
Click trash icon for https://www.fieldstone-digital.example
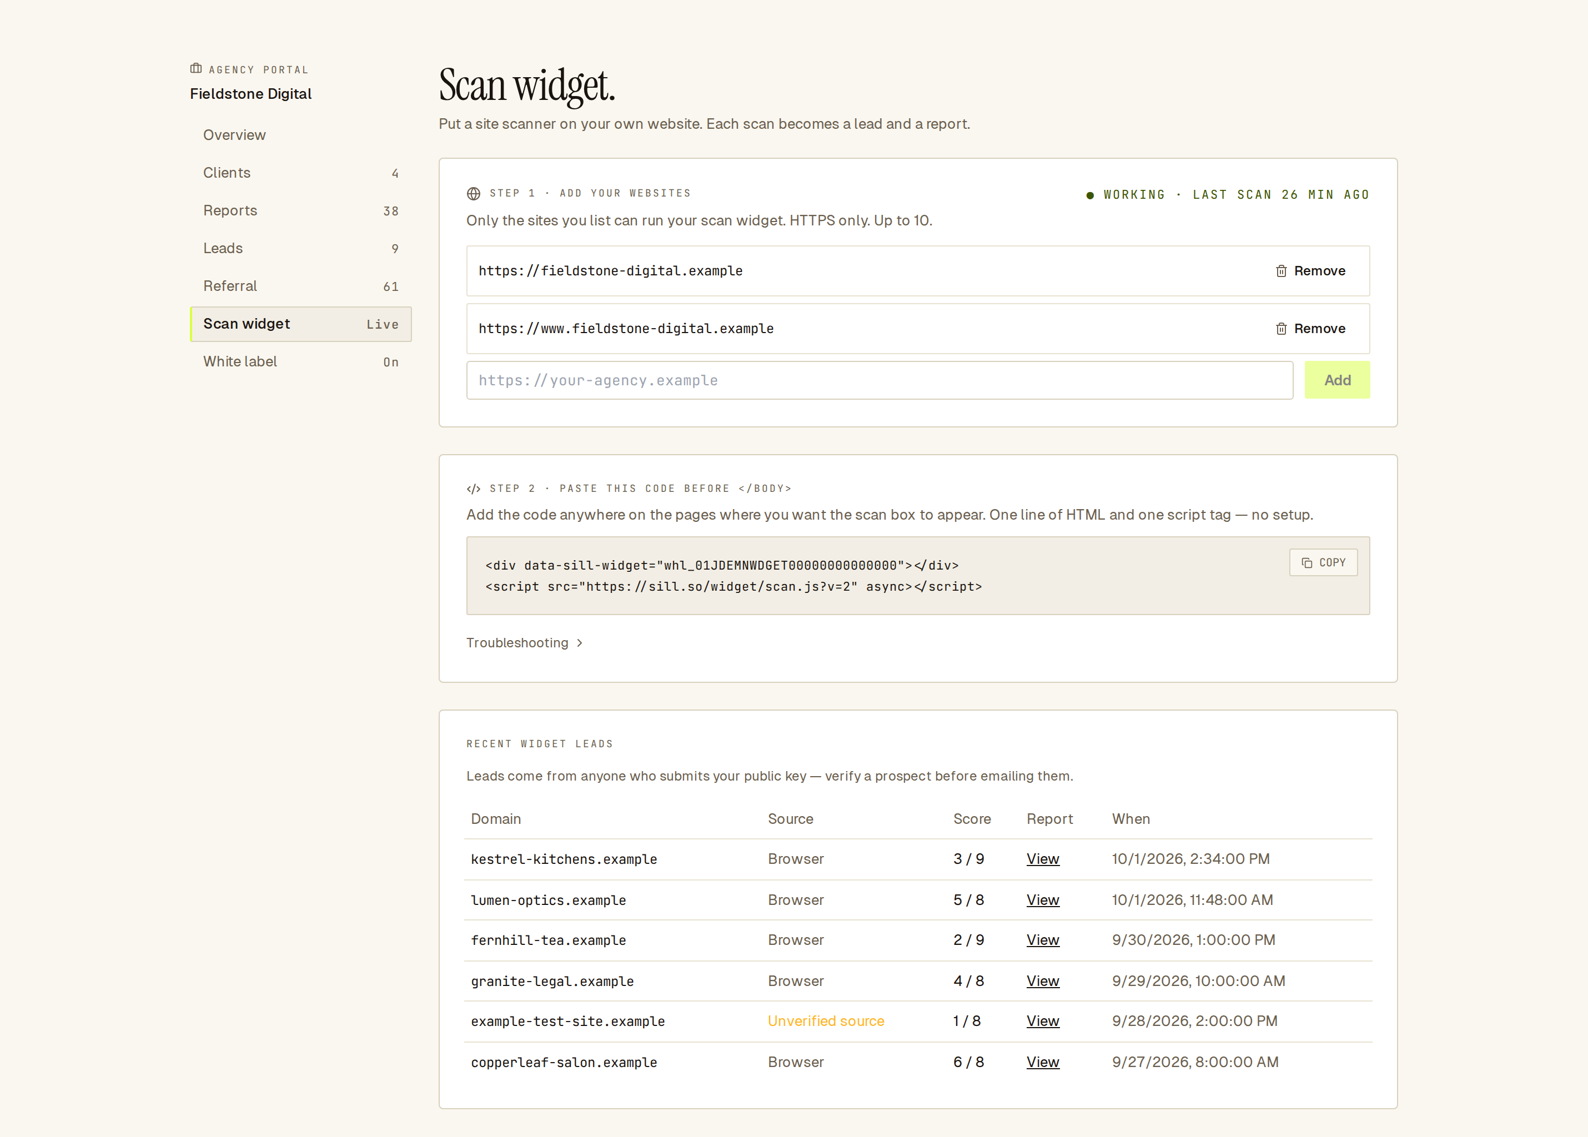coord(1282,328)
